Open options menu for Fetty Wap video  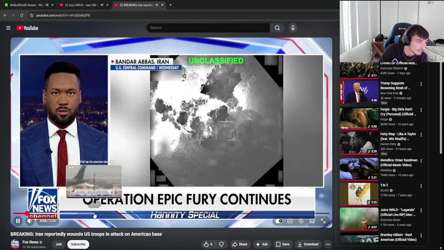pyautogui.click(x=421, y=135)
